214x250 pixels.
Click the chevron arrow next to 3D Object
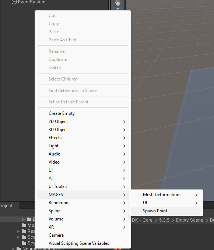tap(124, 130)
